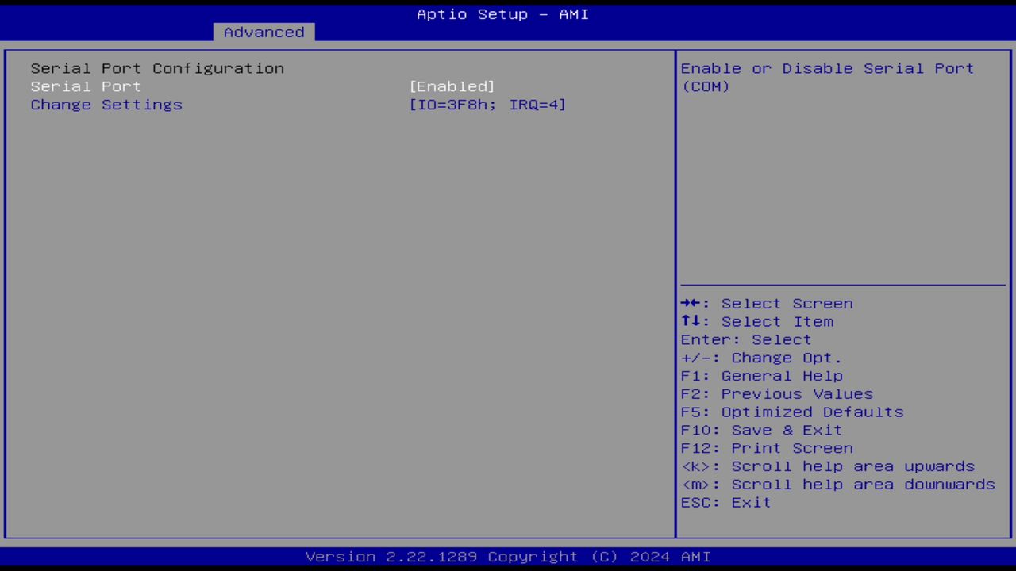This screenshot has width=1016, height=571.
Task: Select the Serial Port setting label
Action: point(86,86)
